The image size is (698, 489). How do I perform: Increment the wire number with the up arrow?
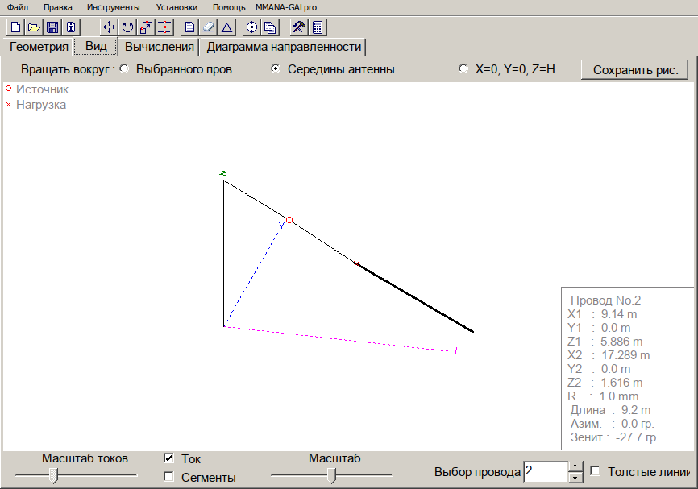point(575,466)
